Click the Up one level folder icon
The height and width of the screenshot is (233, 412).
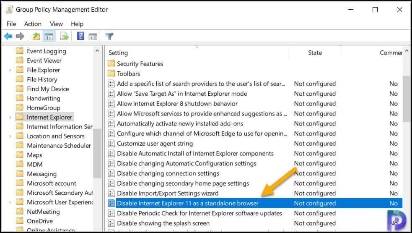coord(36,37)
